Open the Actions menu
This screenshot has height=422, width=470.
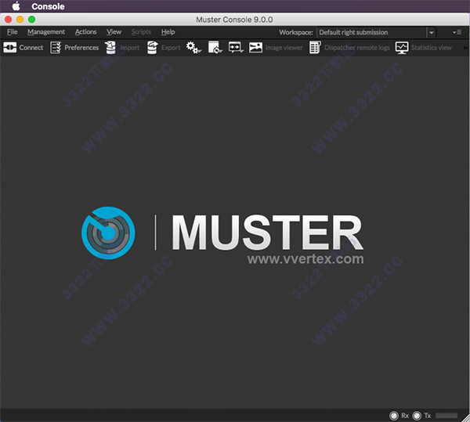(x=85, y=32)
